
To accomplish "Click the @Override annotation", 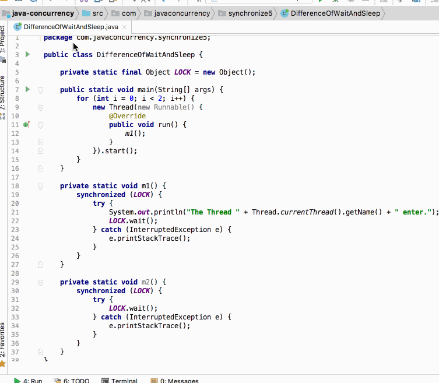I will tap(128, 116).
